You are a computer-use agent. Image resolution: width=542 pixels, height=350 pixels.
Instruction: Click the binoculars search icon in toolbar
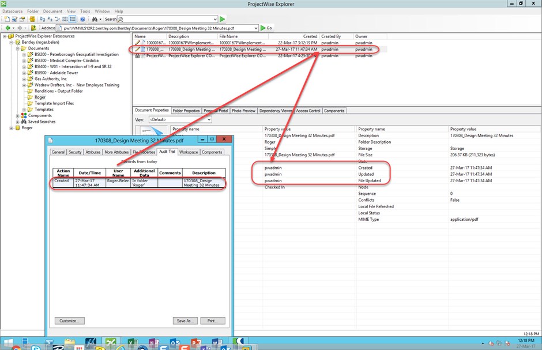pyautogui.click(x=93, y=19)
